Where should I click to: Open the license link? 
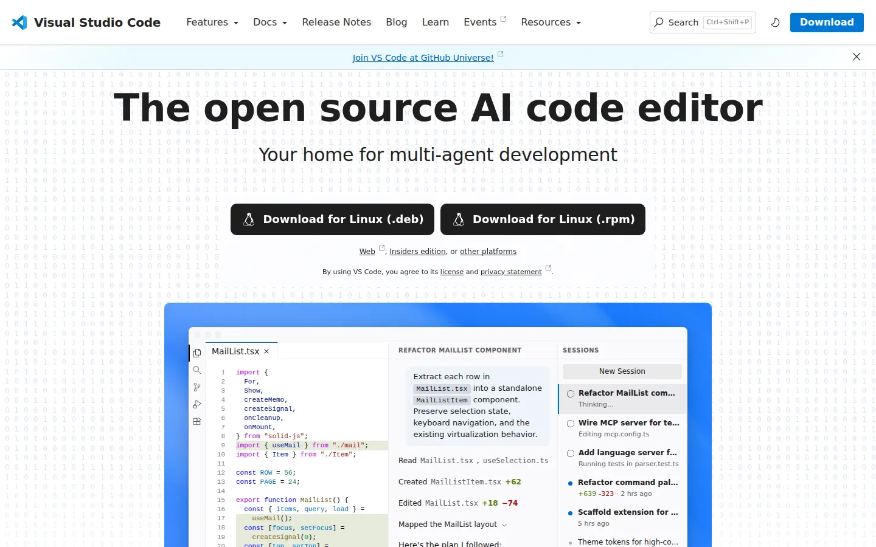452,272
